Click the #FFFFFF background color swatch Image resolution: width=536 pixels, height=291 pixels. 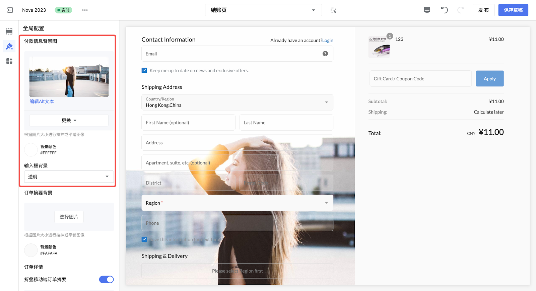click(31, 150)
